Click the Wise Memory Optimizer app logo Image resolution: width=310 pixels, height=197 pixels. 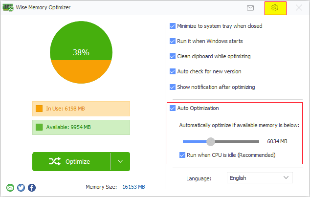7,8
